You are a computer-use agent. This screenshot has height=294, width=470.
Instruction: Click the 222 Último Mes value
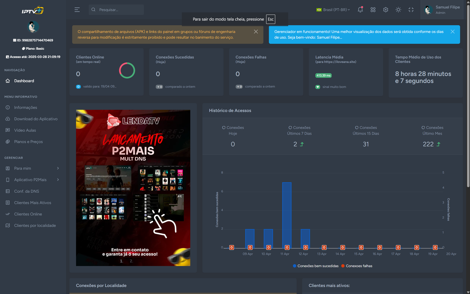[x=428, y=144]
